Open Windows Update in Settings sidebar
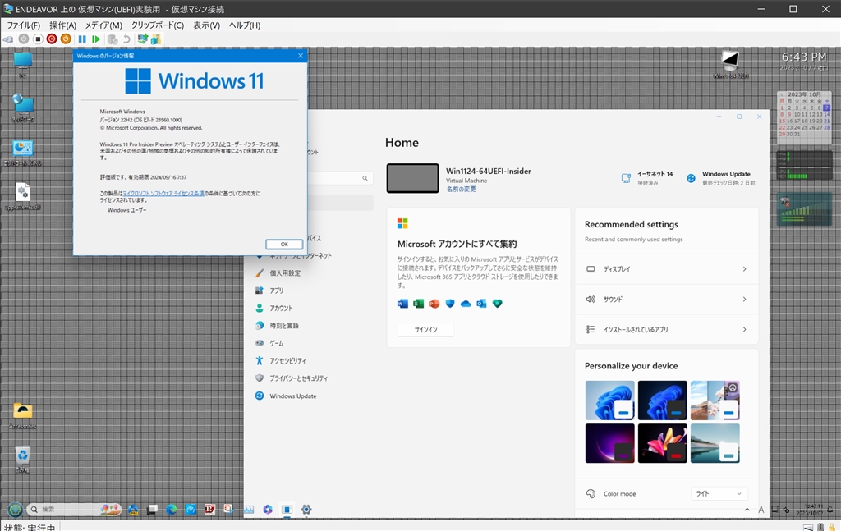The height and width of the screenshot is (531, 841). (293, 396)
